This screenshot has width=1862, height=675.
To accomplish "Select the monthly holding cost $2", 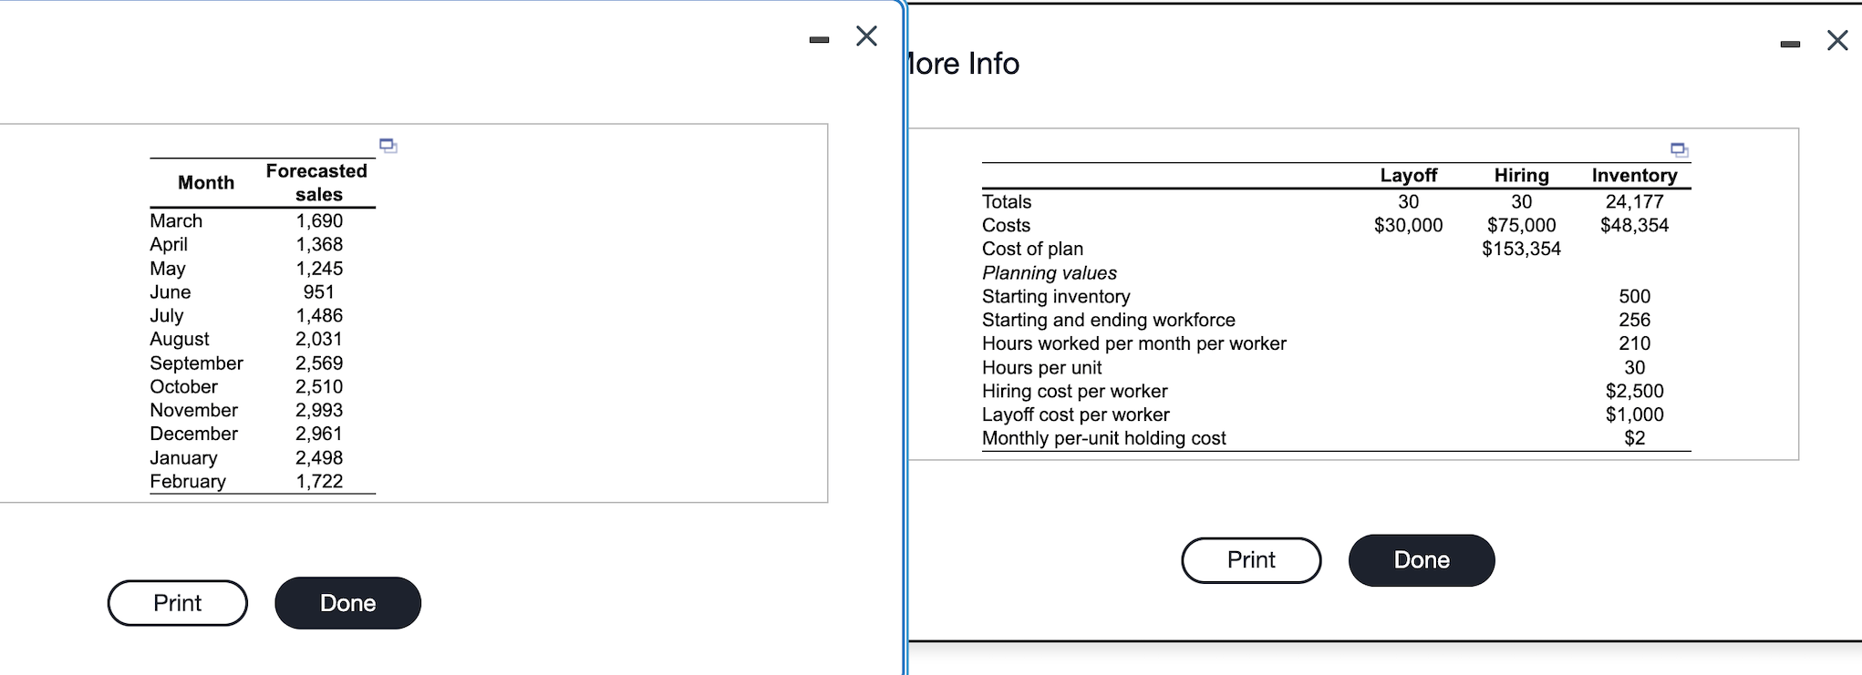I will click(1635, 438).
